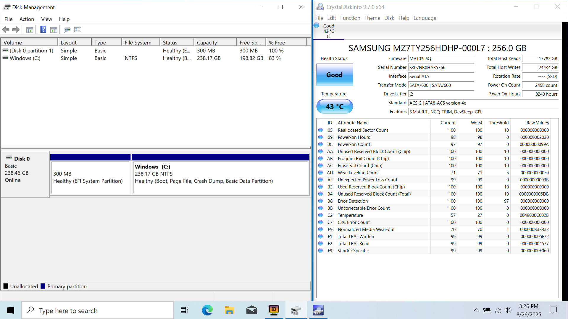Screen dimensions: 568x319
Task: Click status orb for CRC Error Count
Action: (320, 222)
